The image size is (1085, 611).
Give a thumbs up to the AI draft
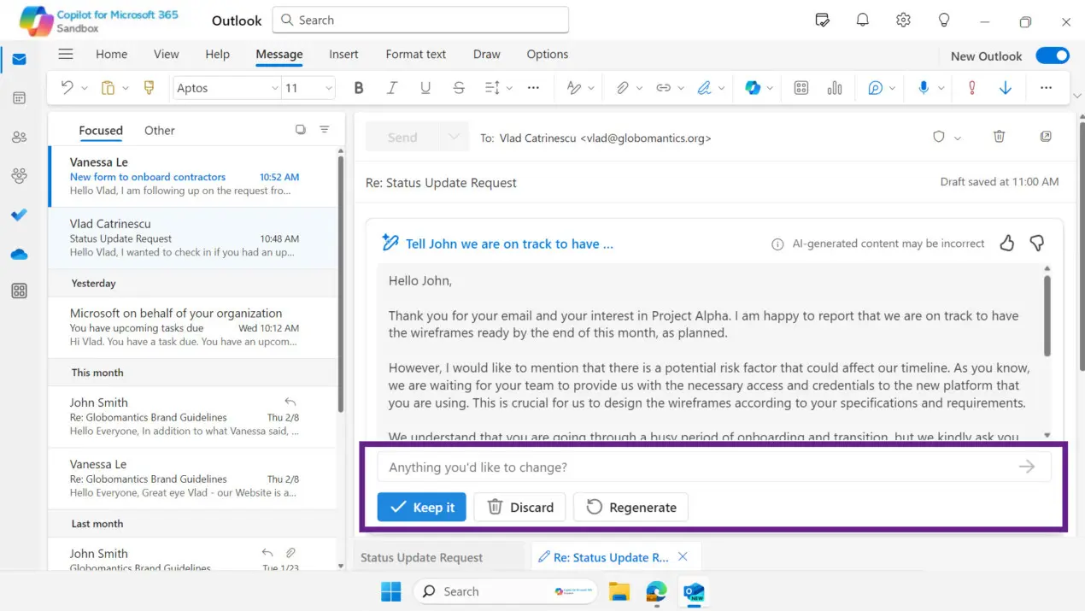(1006, 243)
